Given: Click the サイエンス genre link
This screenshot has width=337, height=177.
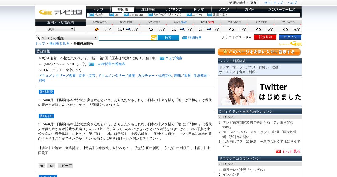Looking at the screenshot, I should pyautogui.click(x=227, y=72).
